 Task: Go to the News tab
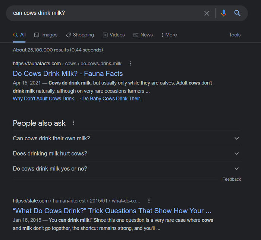(143, 35)
